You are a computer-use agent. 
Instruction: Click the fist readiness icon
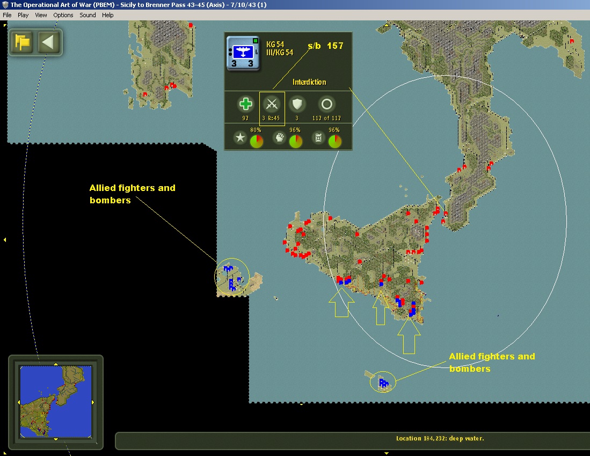coord(279,137)
